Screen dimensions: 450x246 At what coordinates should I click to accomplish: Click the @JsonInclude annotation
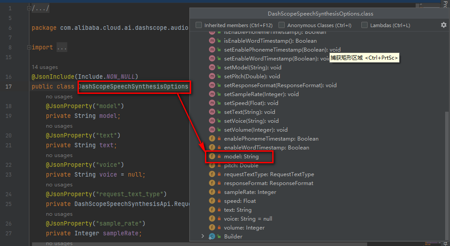click(x=53, y=77)
